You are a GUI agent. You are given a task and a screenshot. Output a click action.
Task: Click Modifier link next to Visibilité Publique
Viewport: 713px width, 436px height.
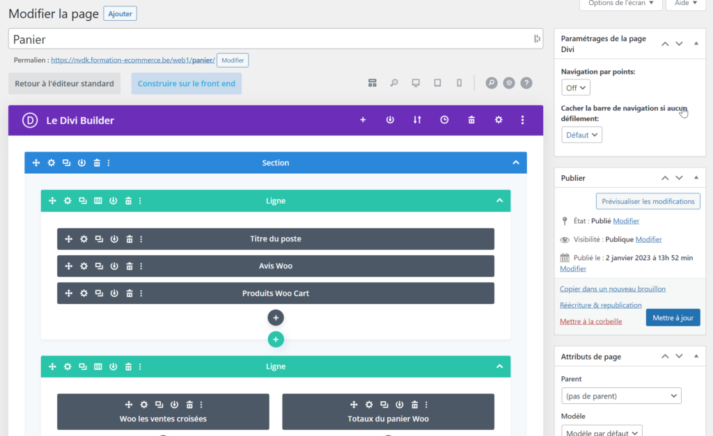point(648,239)
